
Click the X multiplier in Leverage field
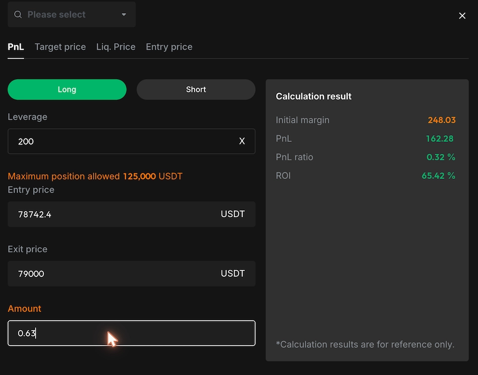[242, 141]
